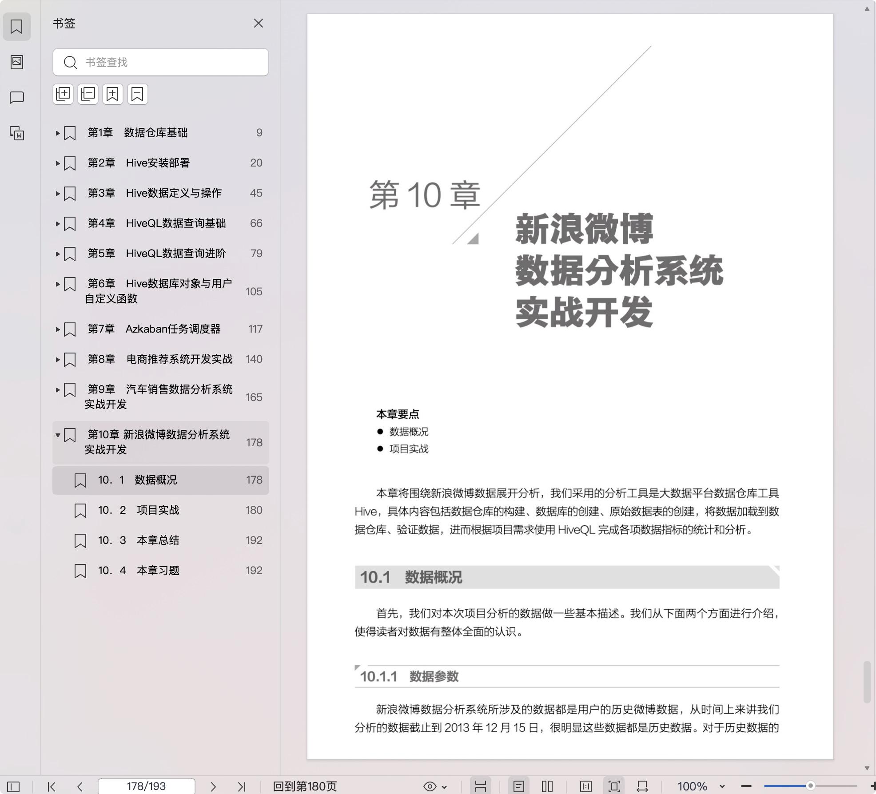Jump to bookmark 第2章 Hive安装部署
The width and height of the screenshot is (876, 794).
click(161, 163)
